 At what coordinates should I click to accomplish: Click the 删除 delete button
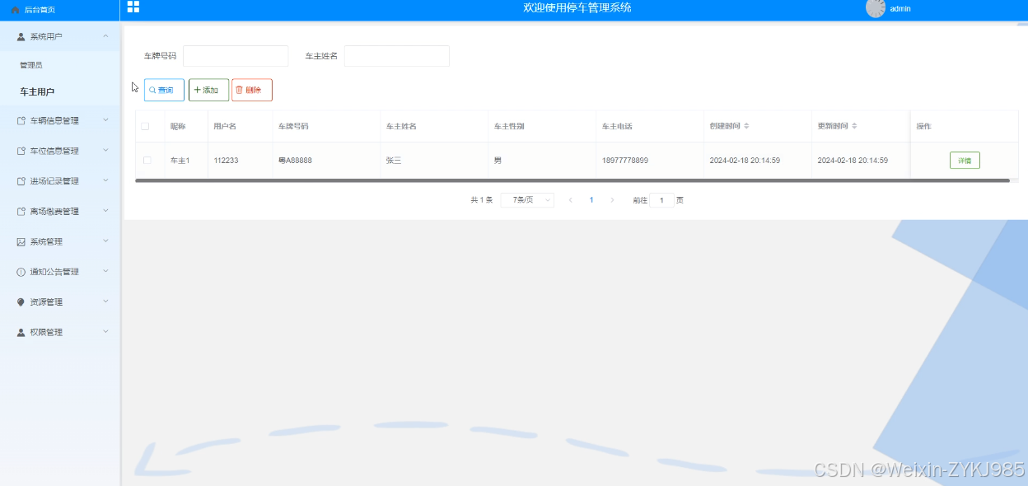(252, 90)
